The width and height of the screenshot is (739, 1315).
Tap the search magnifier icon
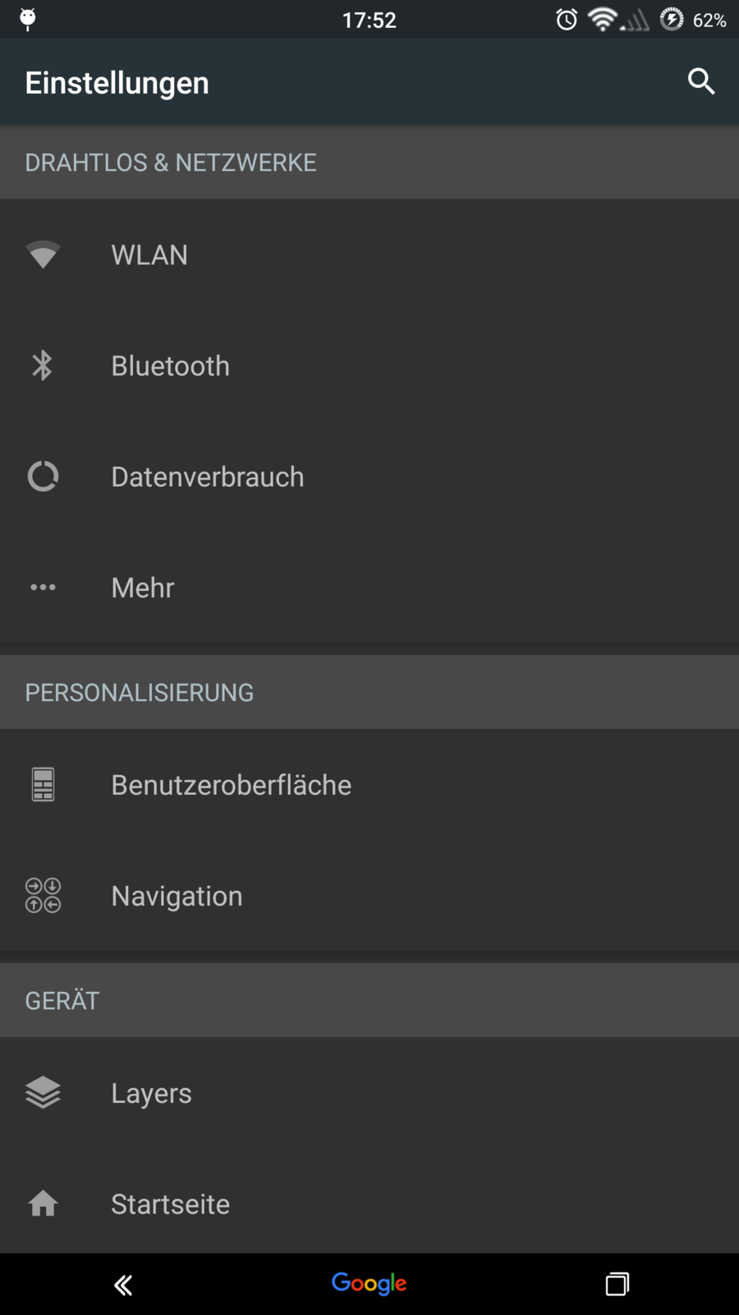click(701, 81)
